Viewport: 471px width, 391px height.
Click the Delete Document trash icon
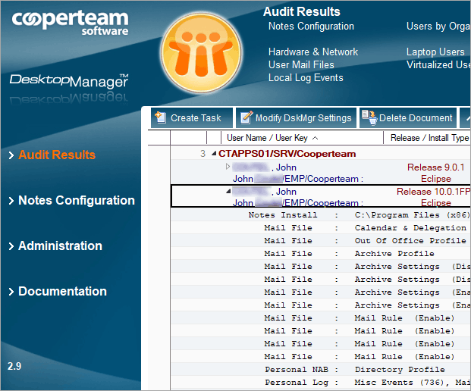pyautogui.click(x=369, y=117)
